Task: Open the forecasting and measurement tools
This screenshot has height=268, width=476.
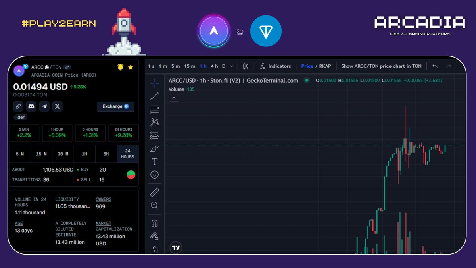Action: [155, 135]
